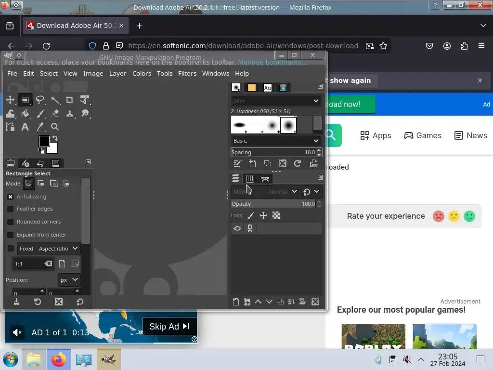Click the foreground color black swatch

[x=44, y=141]
